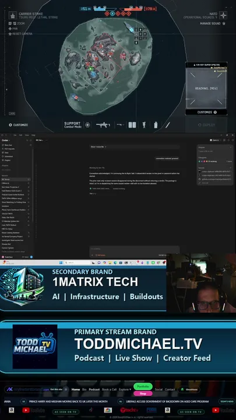The width and height of the screenshot is (236, 420).
Task: Click the Todd Michael TV logo thumbnail
Action: tap(35, 346)
